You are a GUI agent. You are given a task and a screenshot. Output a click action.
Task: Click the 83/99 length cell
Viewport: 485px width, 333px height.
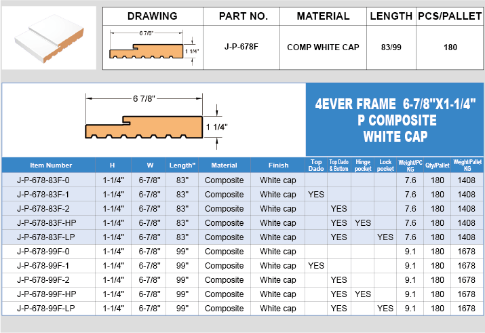click(391, 47)
